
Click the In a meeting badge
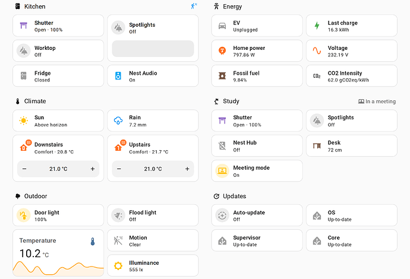(x=377, y=102)
